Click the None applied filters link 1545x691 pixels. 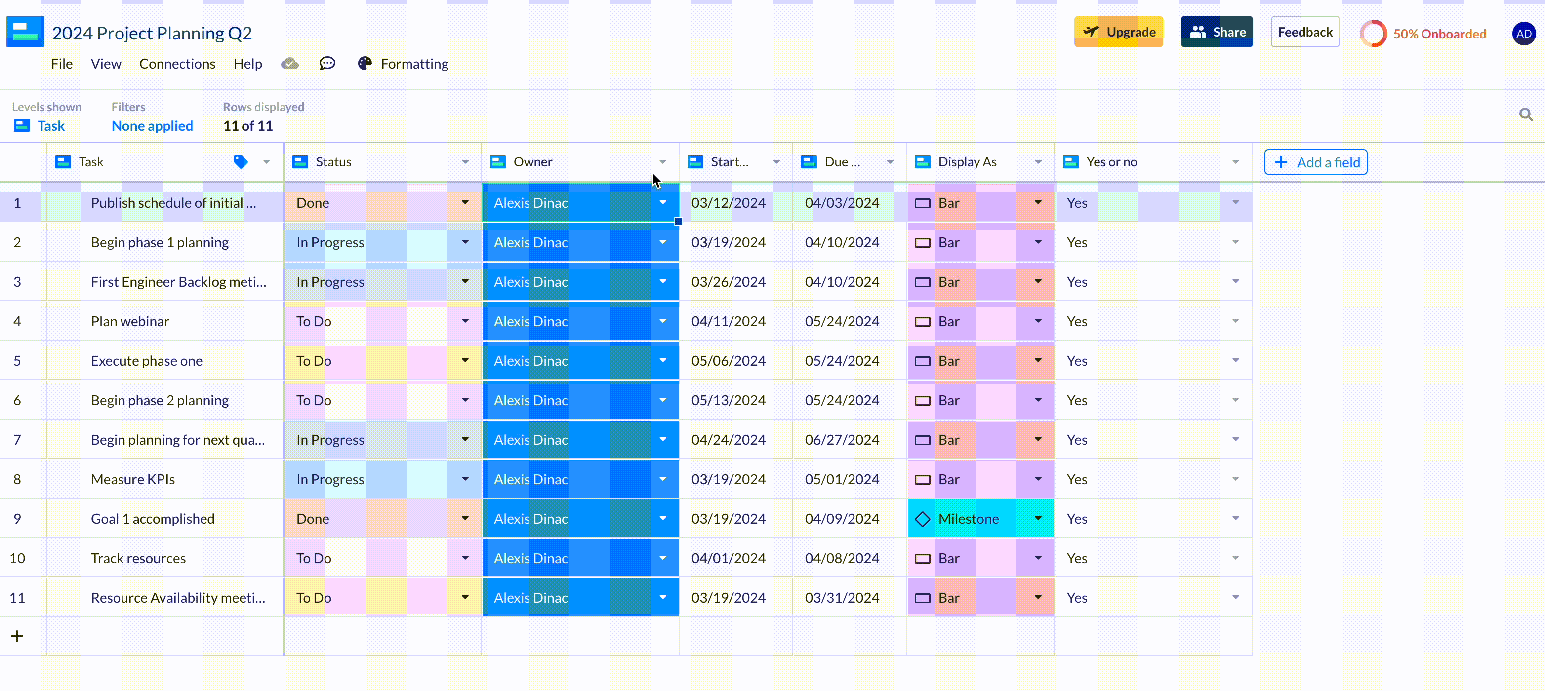click(x=152, y=126)
